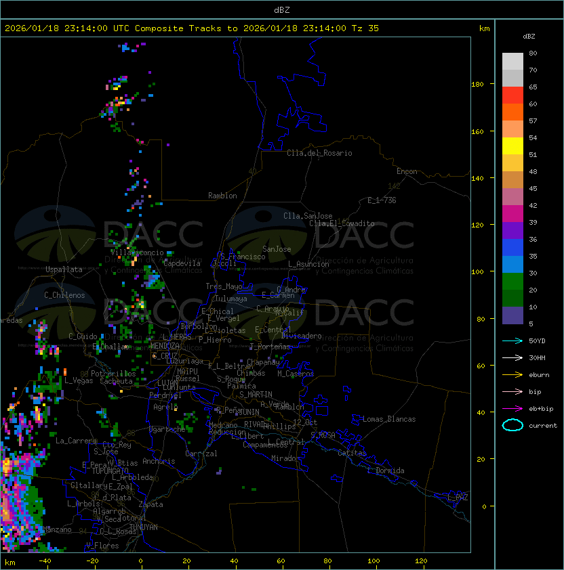Select the Catitas map label
Image resolution: width=564 pixels, height=570 pixels.
click(352, 453)
